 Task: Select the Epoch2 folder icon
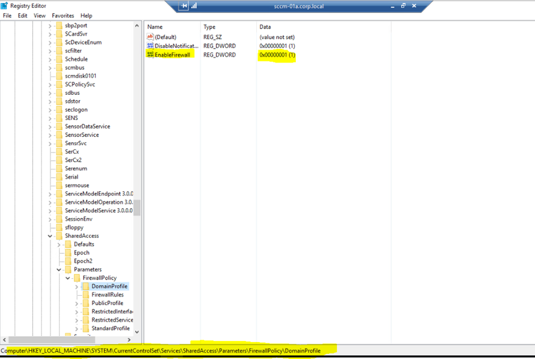68,261
